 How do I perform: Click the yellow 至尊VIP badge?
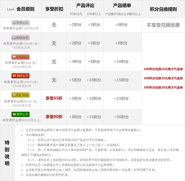point(20,95)
